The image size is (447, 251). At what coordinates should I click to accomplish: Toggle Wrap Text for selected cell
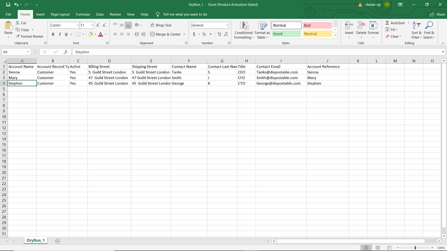click(161, 25)
